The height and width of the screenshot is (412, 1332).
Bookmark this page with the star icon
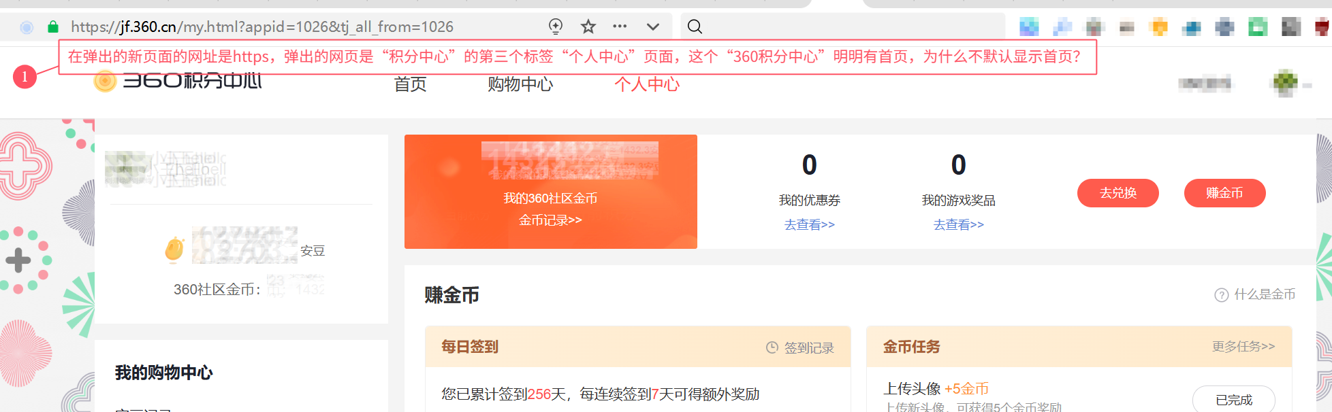588,27
